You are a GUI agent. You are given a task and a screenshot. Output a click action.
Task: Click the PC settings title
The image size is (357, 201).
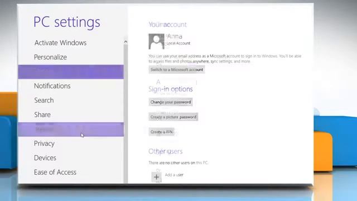click(67, 22)
